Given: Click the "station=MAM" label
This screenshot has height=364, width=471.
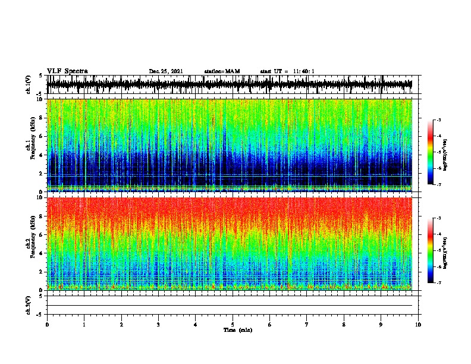Looking at the screenshot, I should 222,71.
